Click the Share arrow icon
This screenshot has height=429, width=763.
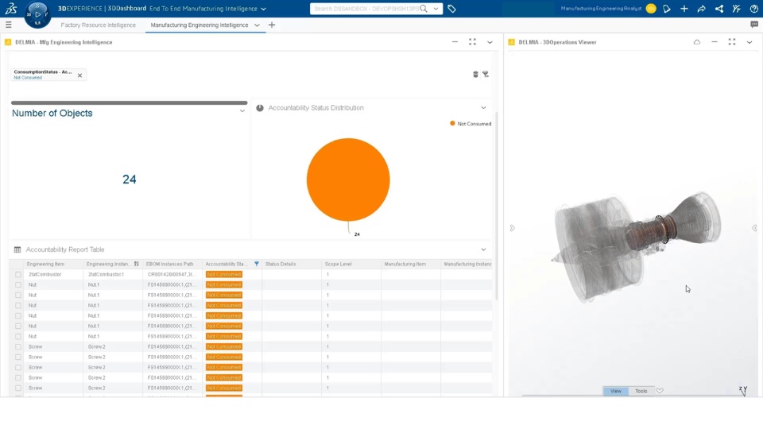pos(701,9)
